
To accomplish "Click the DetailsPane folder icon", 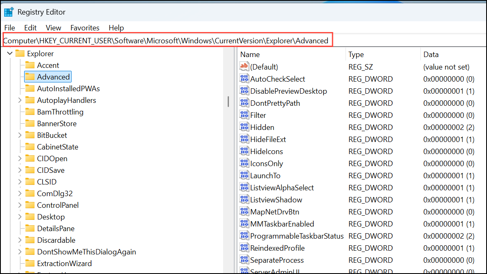I will (30, 228).
